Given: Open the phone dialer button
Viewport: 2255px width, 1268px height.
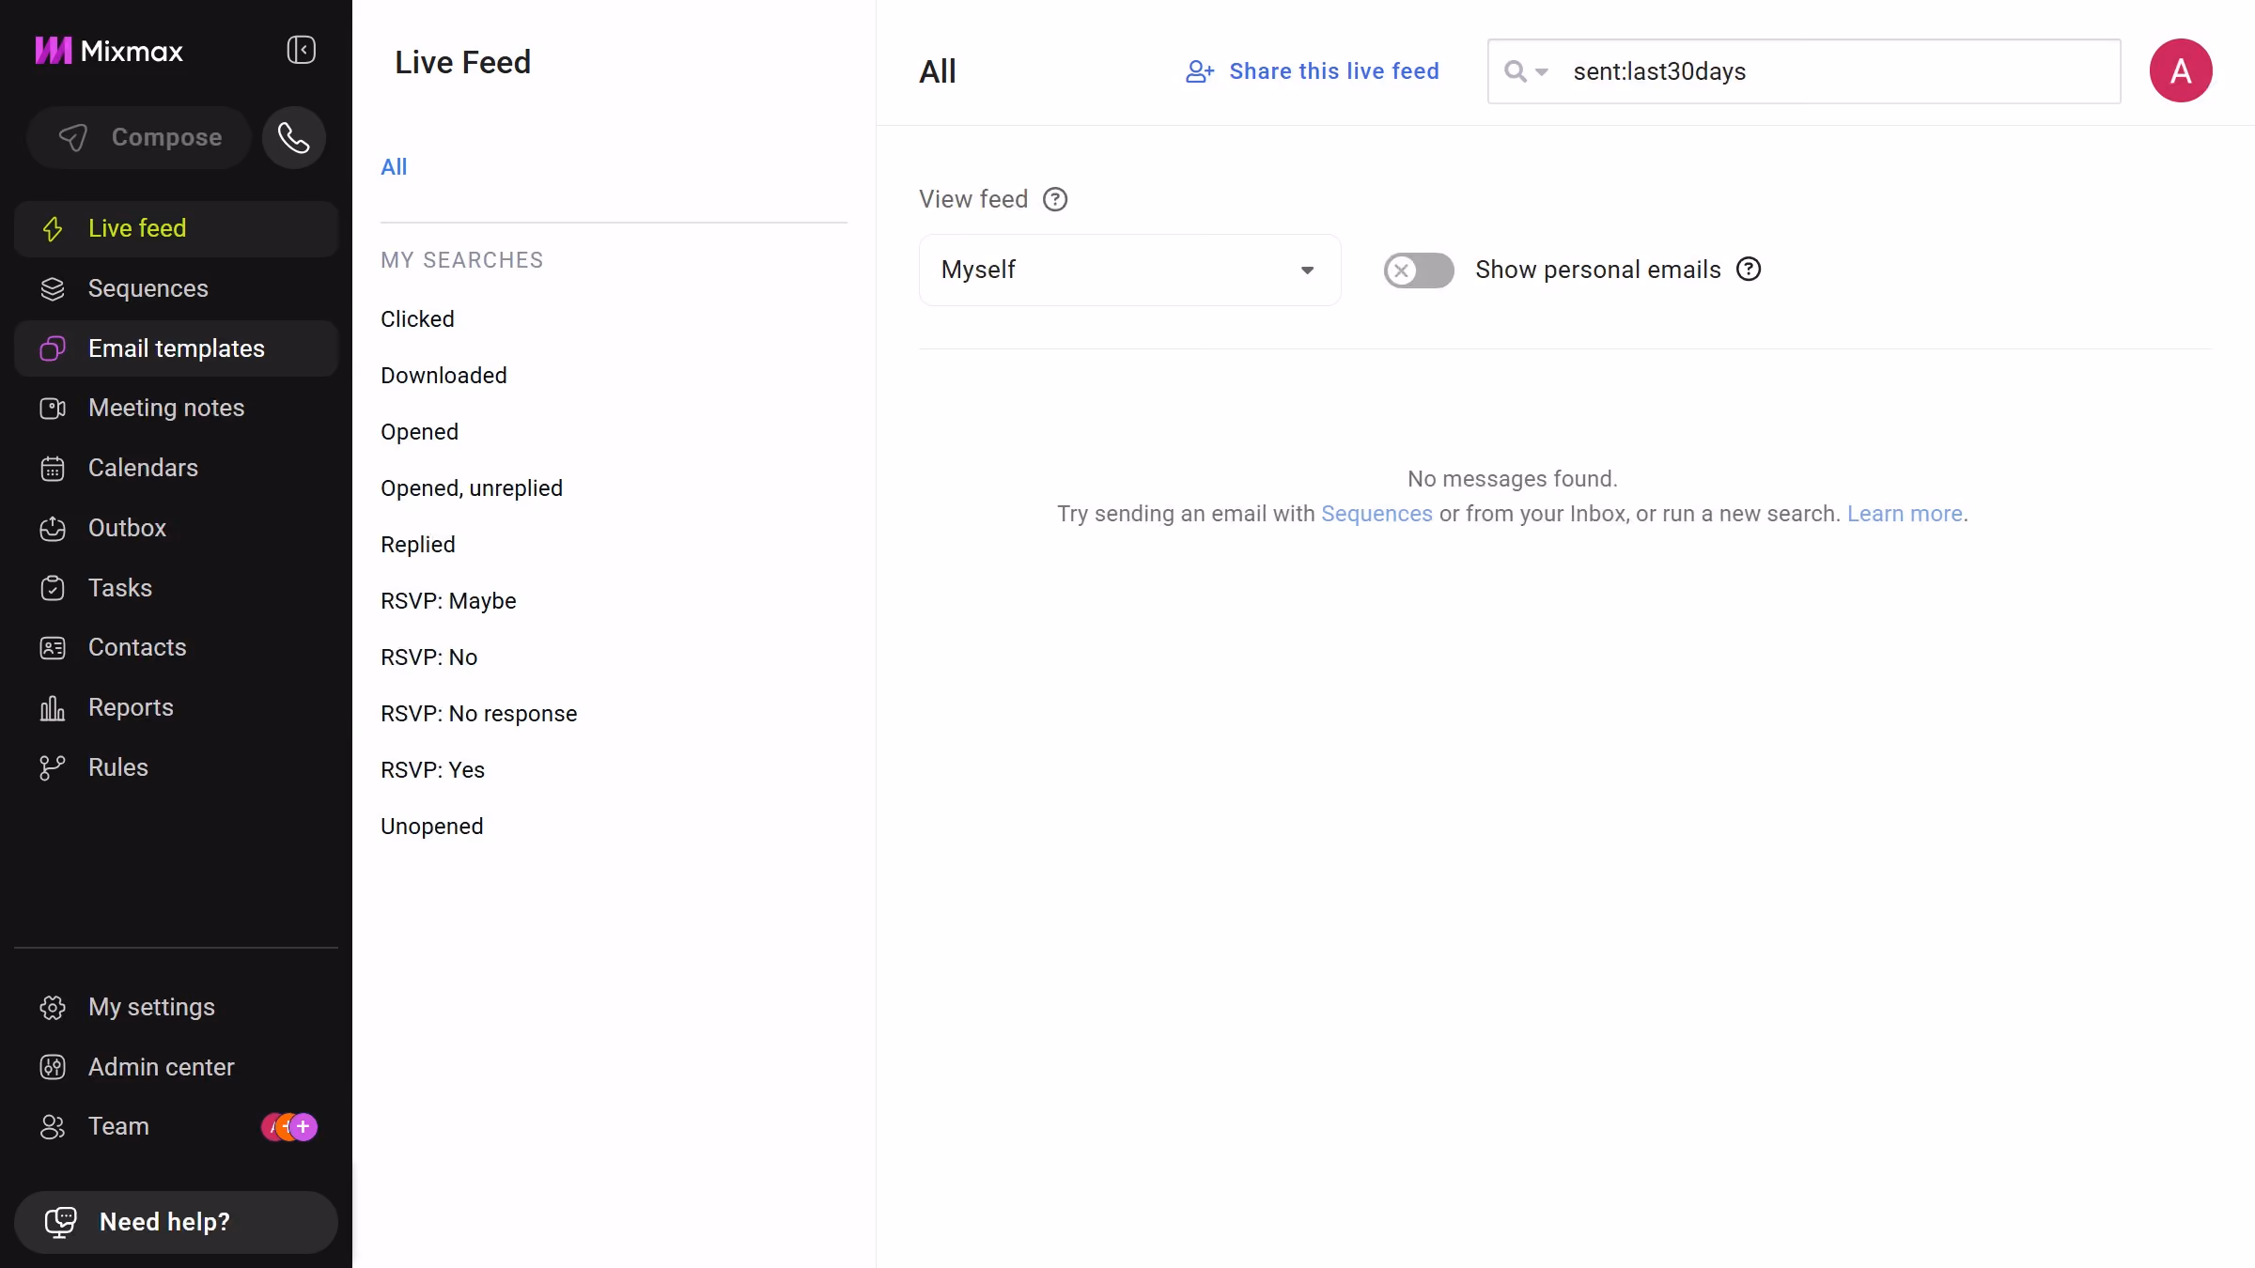Looking at the screenshot, I should 294,138.
